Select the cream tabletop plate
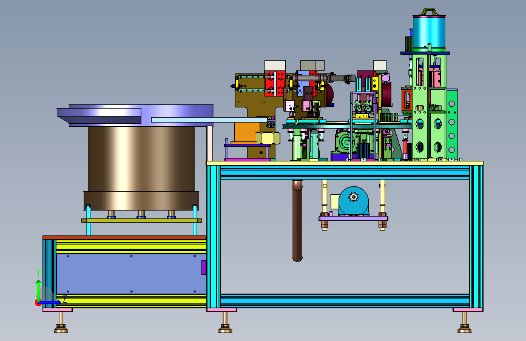The image size is (526, 341). coord(345,163)
